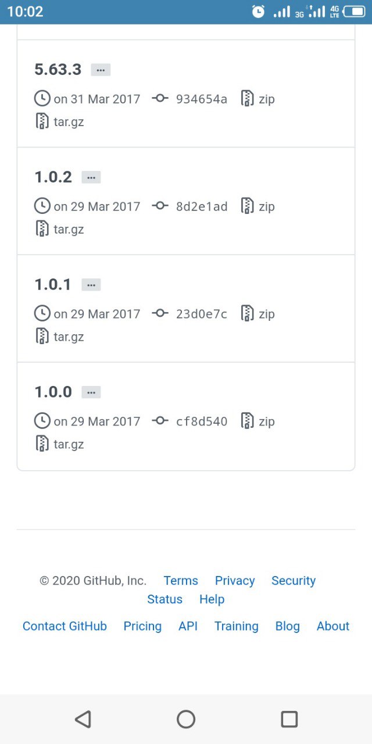The height and width of the screenshot is (744, 372).
Task: Visit the GitHub Status page
Action: [x=164, y=599]
